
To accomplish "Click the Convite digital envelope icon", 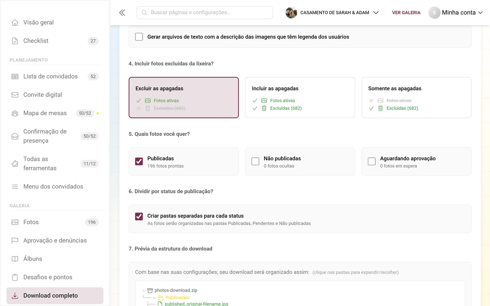I will [15, 95].
